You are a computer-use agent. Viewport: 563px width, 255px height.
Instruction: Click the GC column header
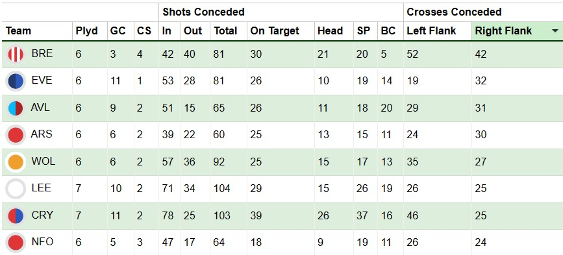click(118, 31)
